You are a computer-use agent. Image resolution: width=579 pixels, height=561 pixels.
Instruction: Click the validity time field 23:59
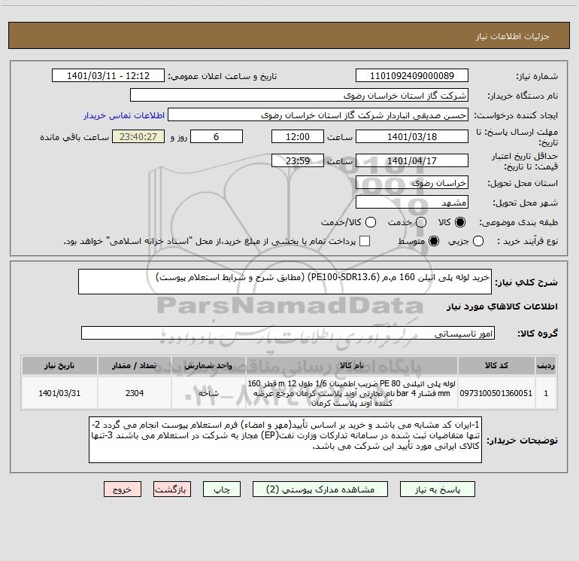pos(298,160)
